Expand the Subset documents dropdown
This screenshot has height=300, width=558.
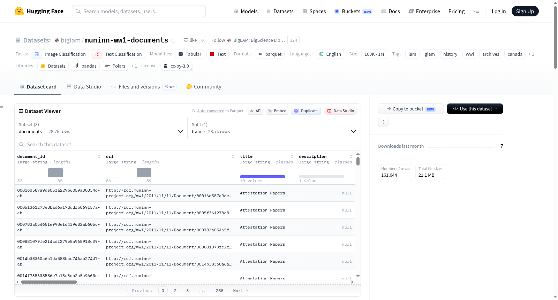tap(101, 128)
